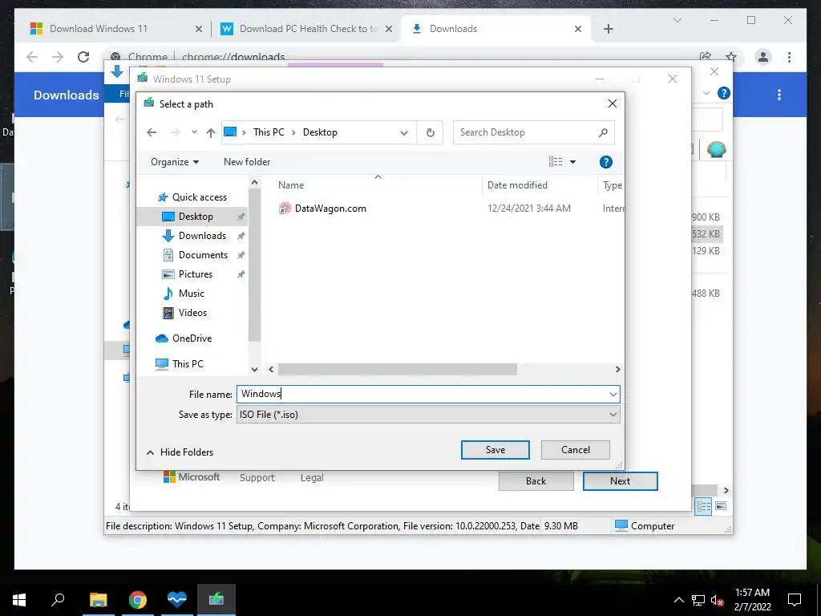Refresh the Desktop folder listing
821x616 pixels.
(431, 132)
